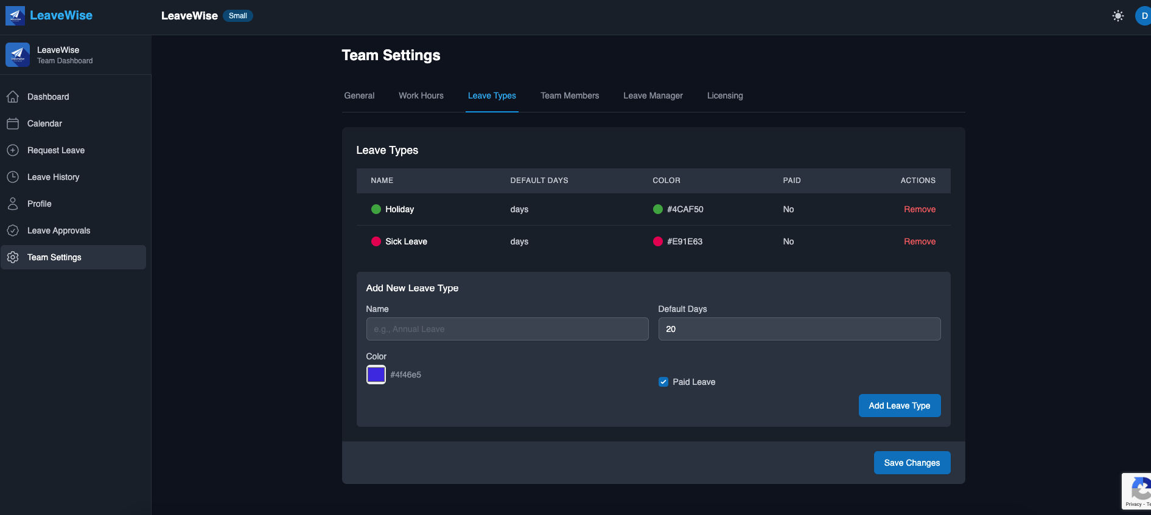Click the Holiday row name text
Screen dimensions: 1151x515
pos(399,209)
